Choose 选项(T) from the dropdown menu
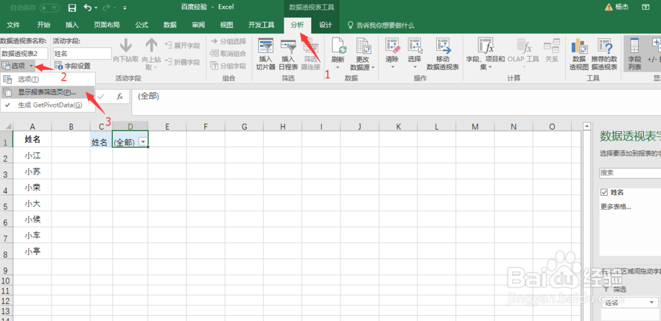The height and width of the screenshot is (321, 661). [48, 79]
